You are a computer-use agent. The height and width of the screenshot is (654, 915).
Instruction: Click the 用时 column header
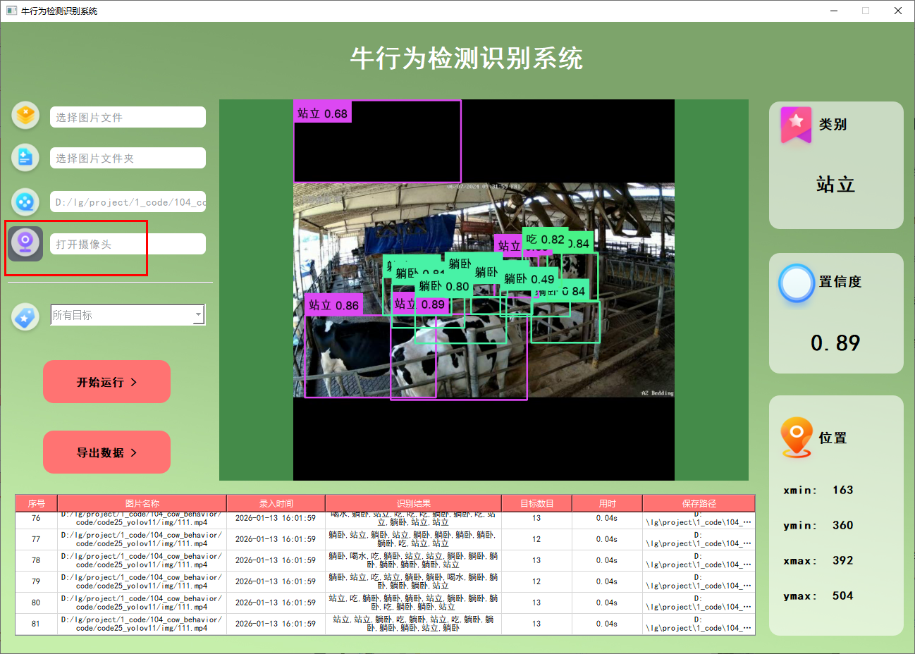(607, 503)
